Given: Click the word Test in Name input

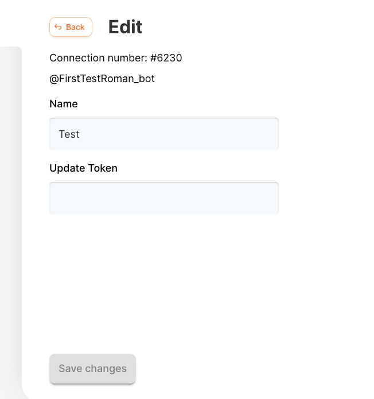Looking at the screenshot, I should 69,134.
